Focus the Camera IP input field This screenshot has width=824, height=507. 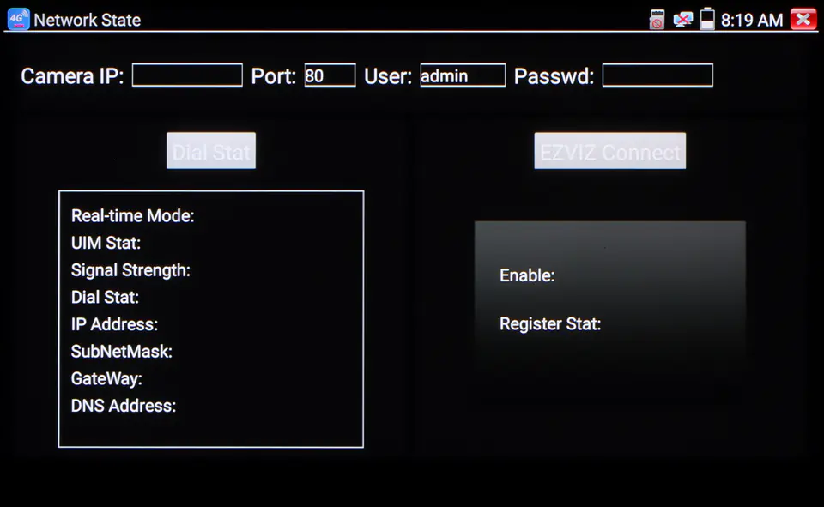(x=187, y=75)
